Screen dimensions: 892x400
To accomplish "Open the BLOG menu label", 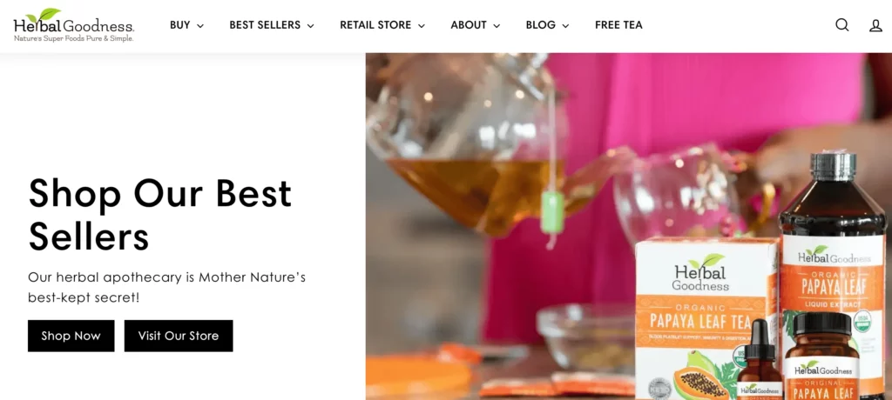I will 540,25.
